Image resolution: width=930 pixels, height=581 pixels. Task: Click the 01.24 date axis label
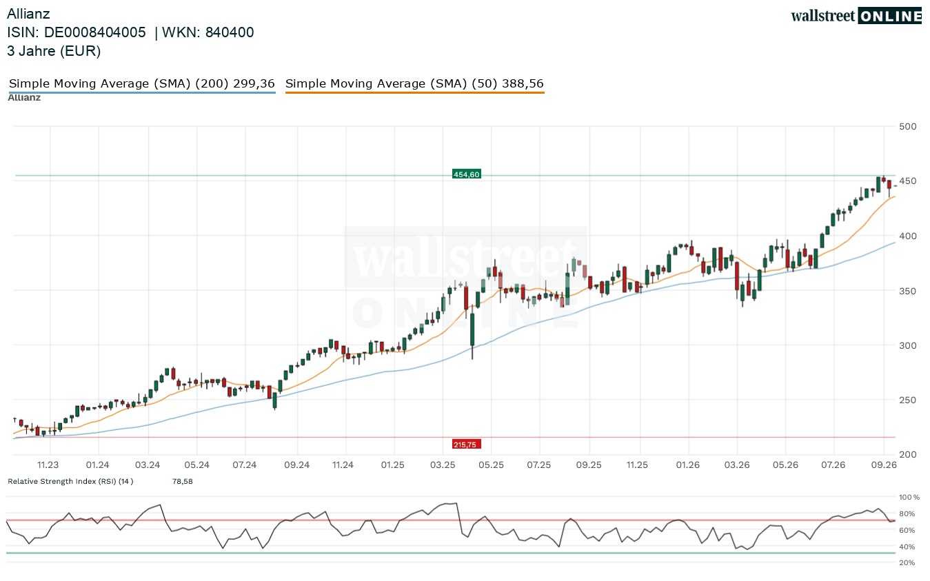[x=98, y=465]
